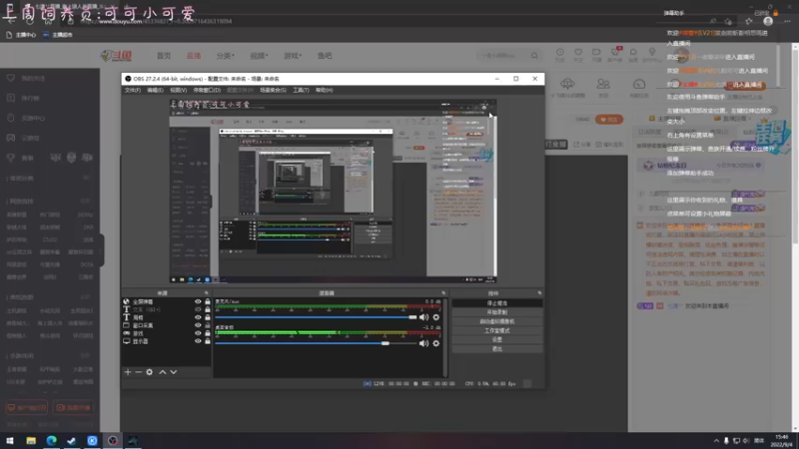Select the globe browser source icon
Screen dimensions: 799x449
coord(127,301)
